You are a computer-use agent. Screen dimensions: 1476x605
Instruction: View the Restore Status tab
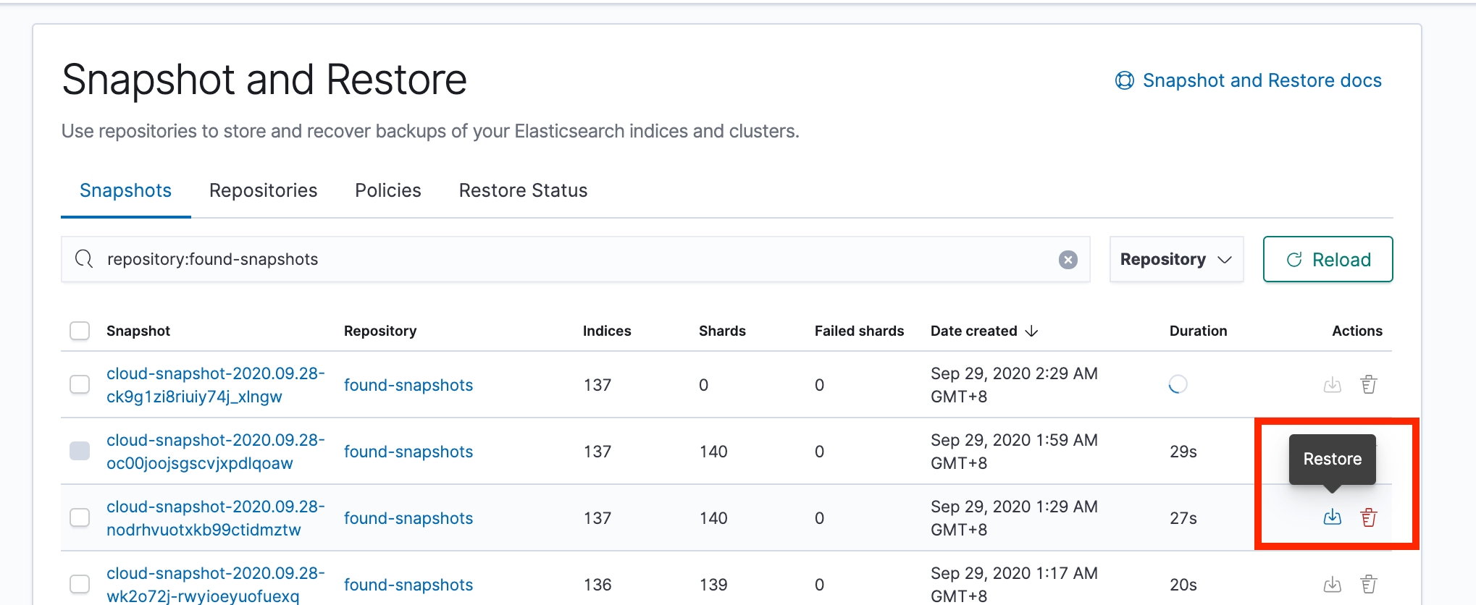coord(523,190)
